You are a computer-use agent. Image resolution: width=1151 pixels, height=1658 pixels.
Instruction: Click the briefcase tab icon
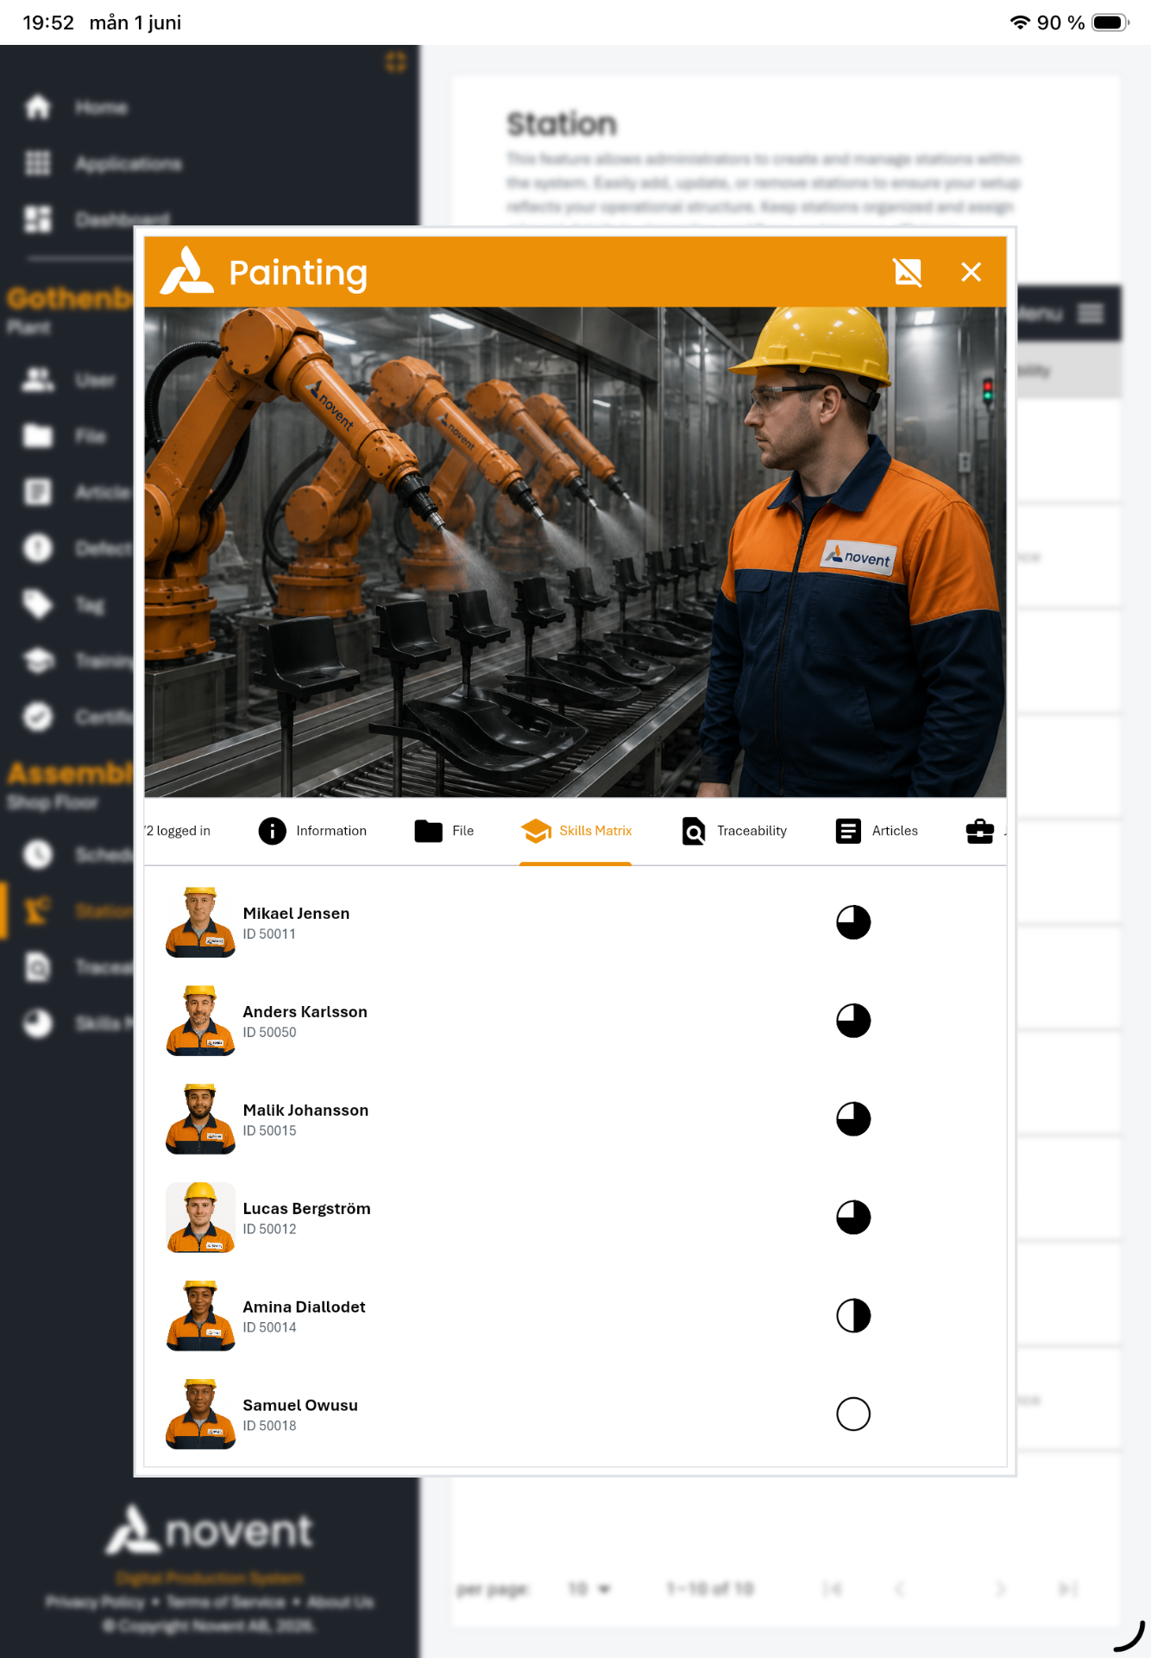pos(980,831)
